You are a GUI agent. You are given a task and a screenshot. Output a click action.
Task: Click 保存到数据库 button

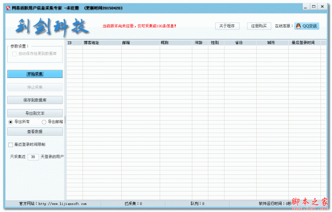pos(35,100)
